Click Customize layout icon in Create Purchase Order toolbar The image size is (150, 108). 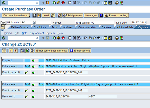(121, 3)
